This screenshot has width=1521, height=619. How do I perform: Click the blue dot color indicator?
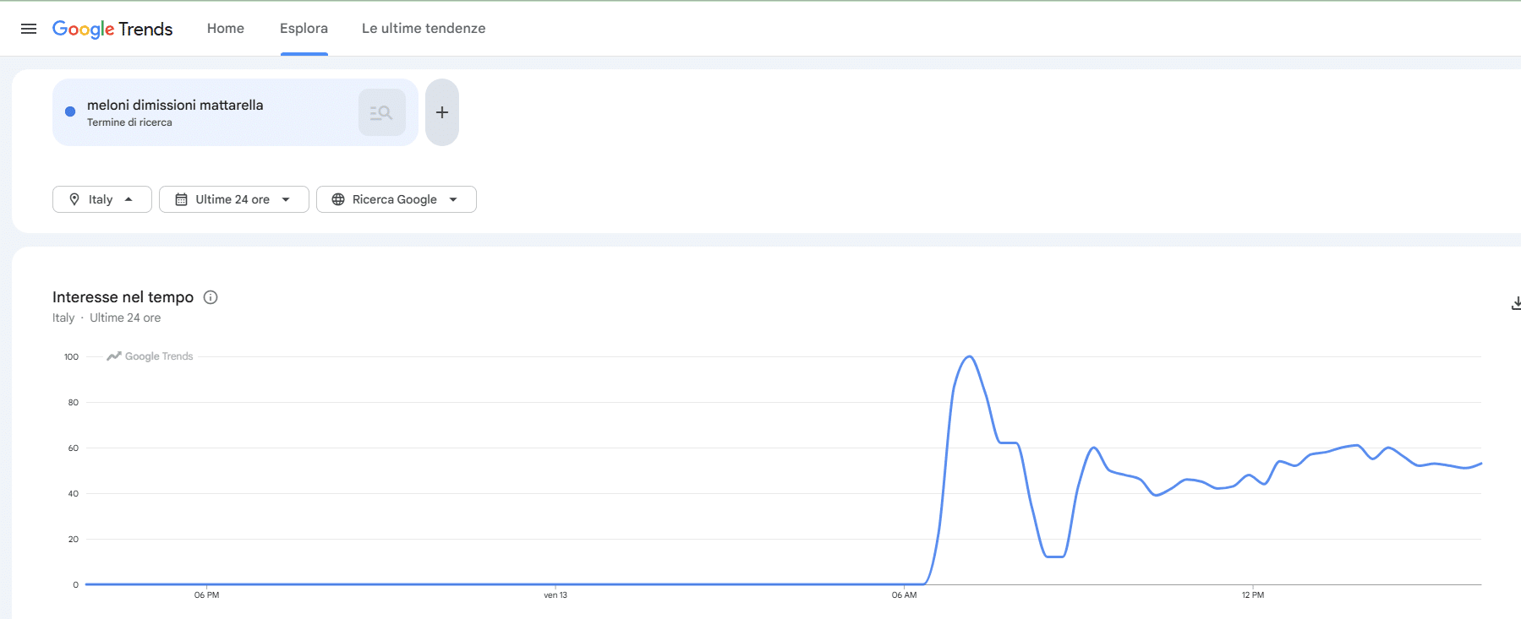(x=70, y=111)
